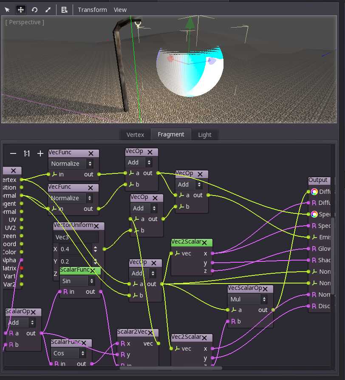The height and width of the screenshot is (380, 345).
Task: Open the Normalize dropdown in top VecFunc
Action: [71, 164]
